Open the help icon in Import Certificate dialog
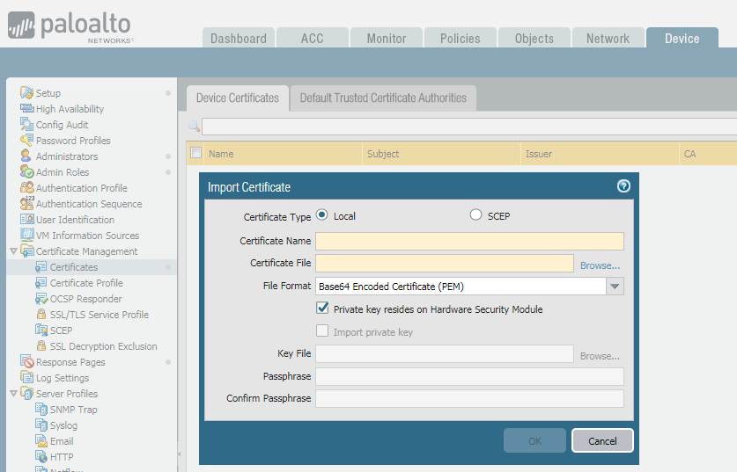 (x=623, y=186)
